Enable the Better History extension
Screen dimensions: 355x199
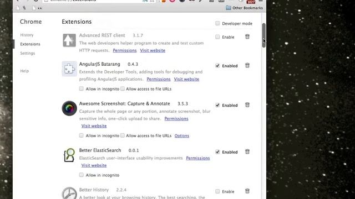pos(217,191)
